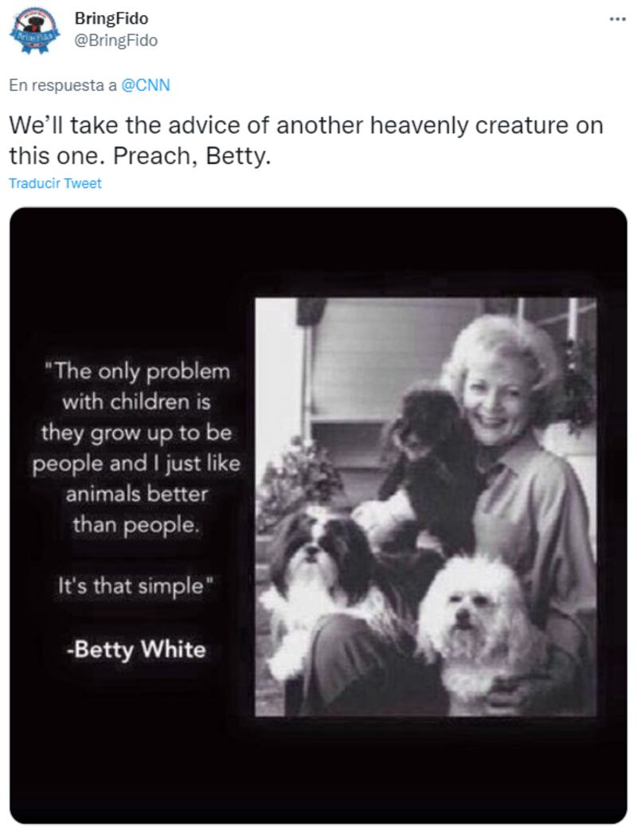This screenshot has width=637, height=838.
Task: Click the @BringFido handle
Action: (x=116, y=41)
